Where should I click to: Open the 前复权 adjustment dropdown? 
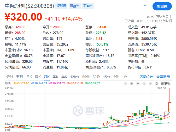pyautogui.click(x=166, y=84)
